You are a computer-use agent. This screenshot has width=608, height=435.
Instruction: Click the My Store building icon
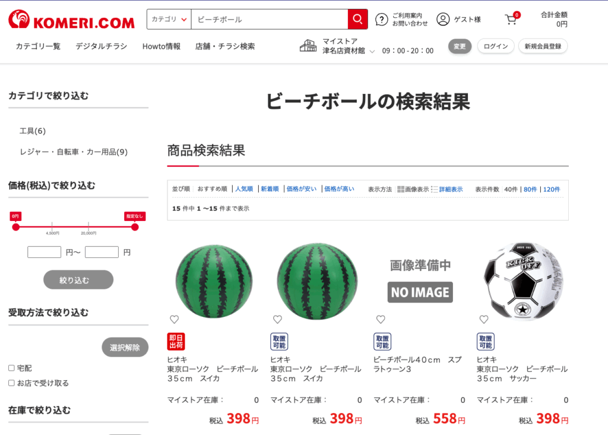pos(308,46)
